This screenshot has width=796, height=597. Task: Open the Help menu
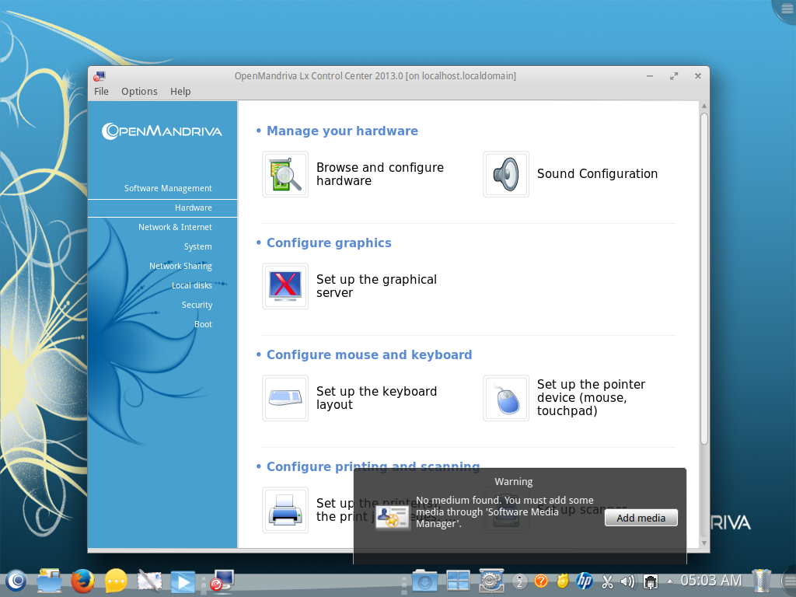click(x=180, y=92)
